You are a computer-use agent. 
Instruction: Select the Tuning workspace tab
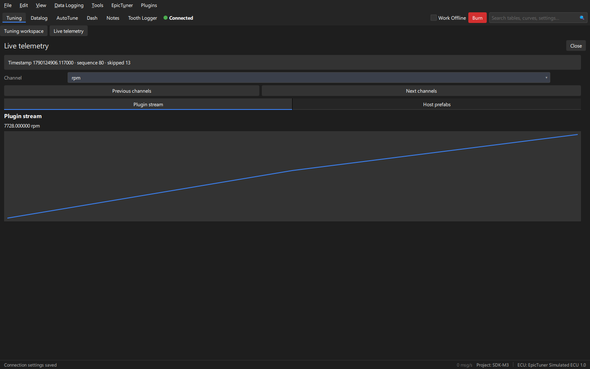pos(24,31)
